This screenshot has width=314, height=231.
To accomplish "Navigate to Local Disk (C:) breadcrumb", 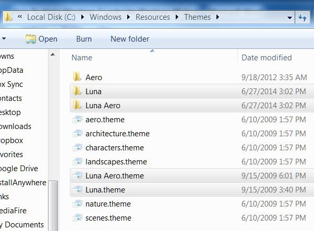I will click(51, 17).
